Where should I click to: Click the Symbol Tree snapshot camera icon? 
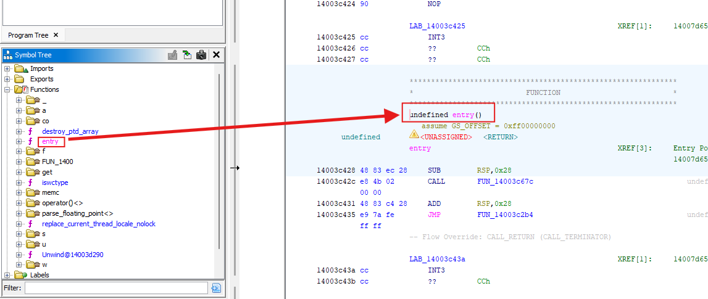click(x=201, y=55)
